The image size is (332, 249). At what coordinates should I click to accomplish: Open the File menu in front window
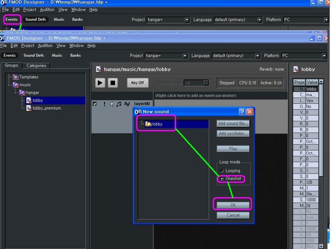(3, 46)
